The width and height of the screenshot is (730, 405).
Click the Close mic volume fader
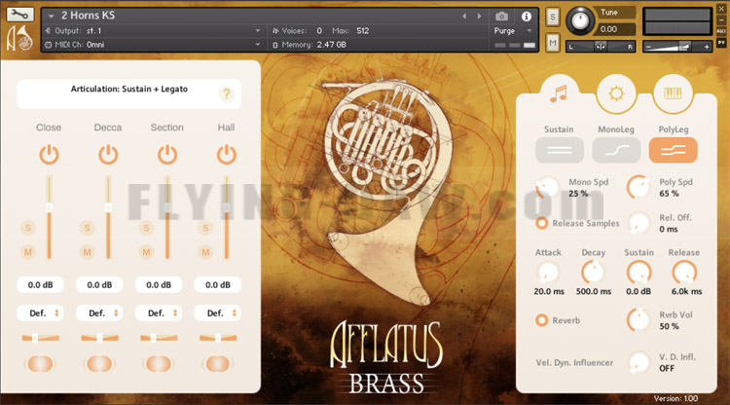tap(49, 207)
